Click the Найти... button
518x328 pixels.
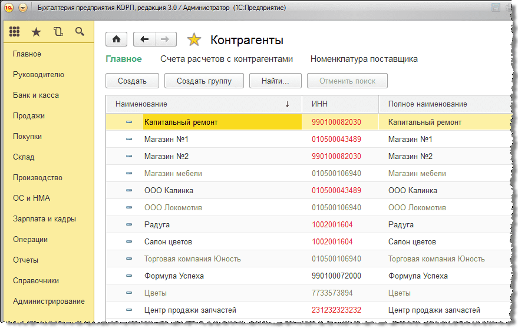click(x=275, y=81)
